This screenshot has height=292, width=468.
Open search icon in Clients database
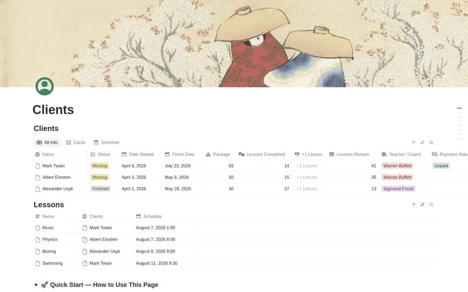coord(431,142)
